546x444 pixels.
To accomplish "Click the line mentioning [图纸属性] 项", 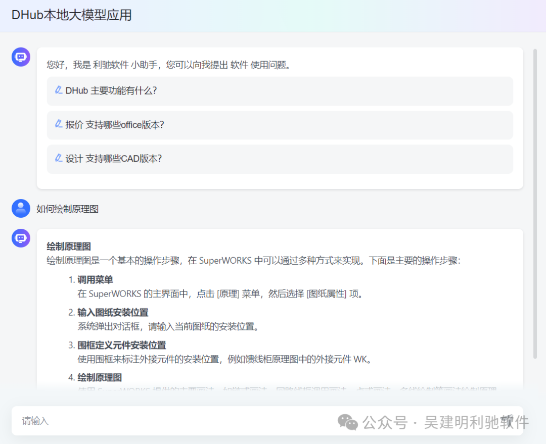I will click(x=221, y=293).
